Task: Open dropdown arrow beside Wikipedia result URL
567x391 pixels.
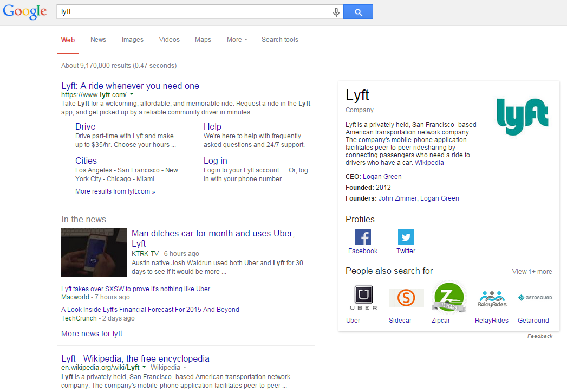Action: pos(145,368)
